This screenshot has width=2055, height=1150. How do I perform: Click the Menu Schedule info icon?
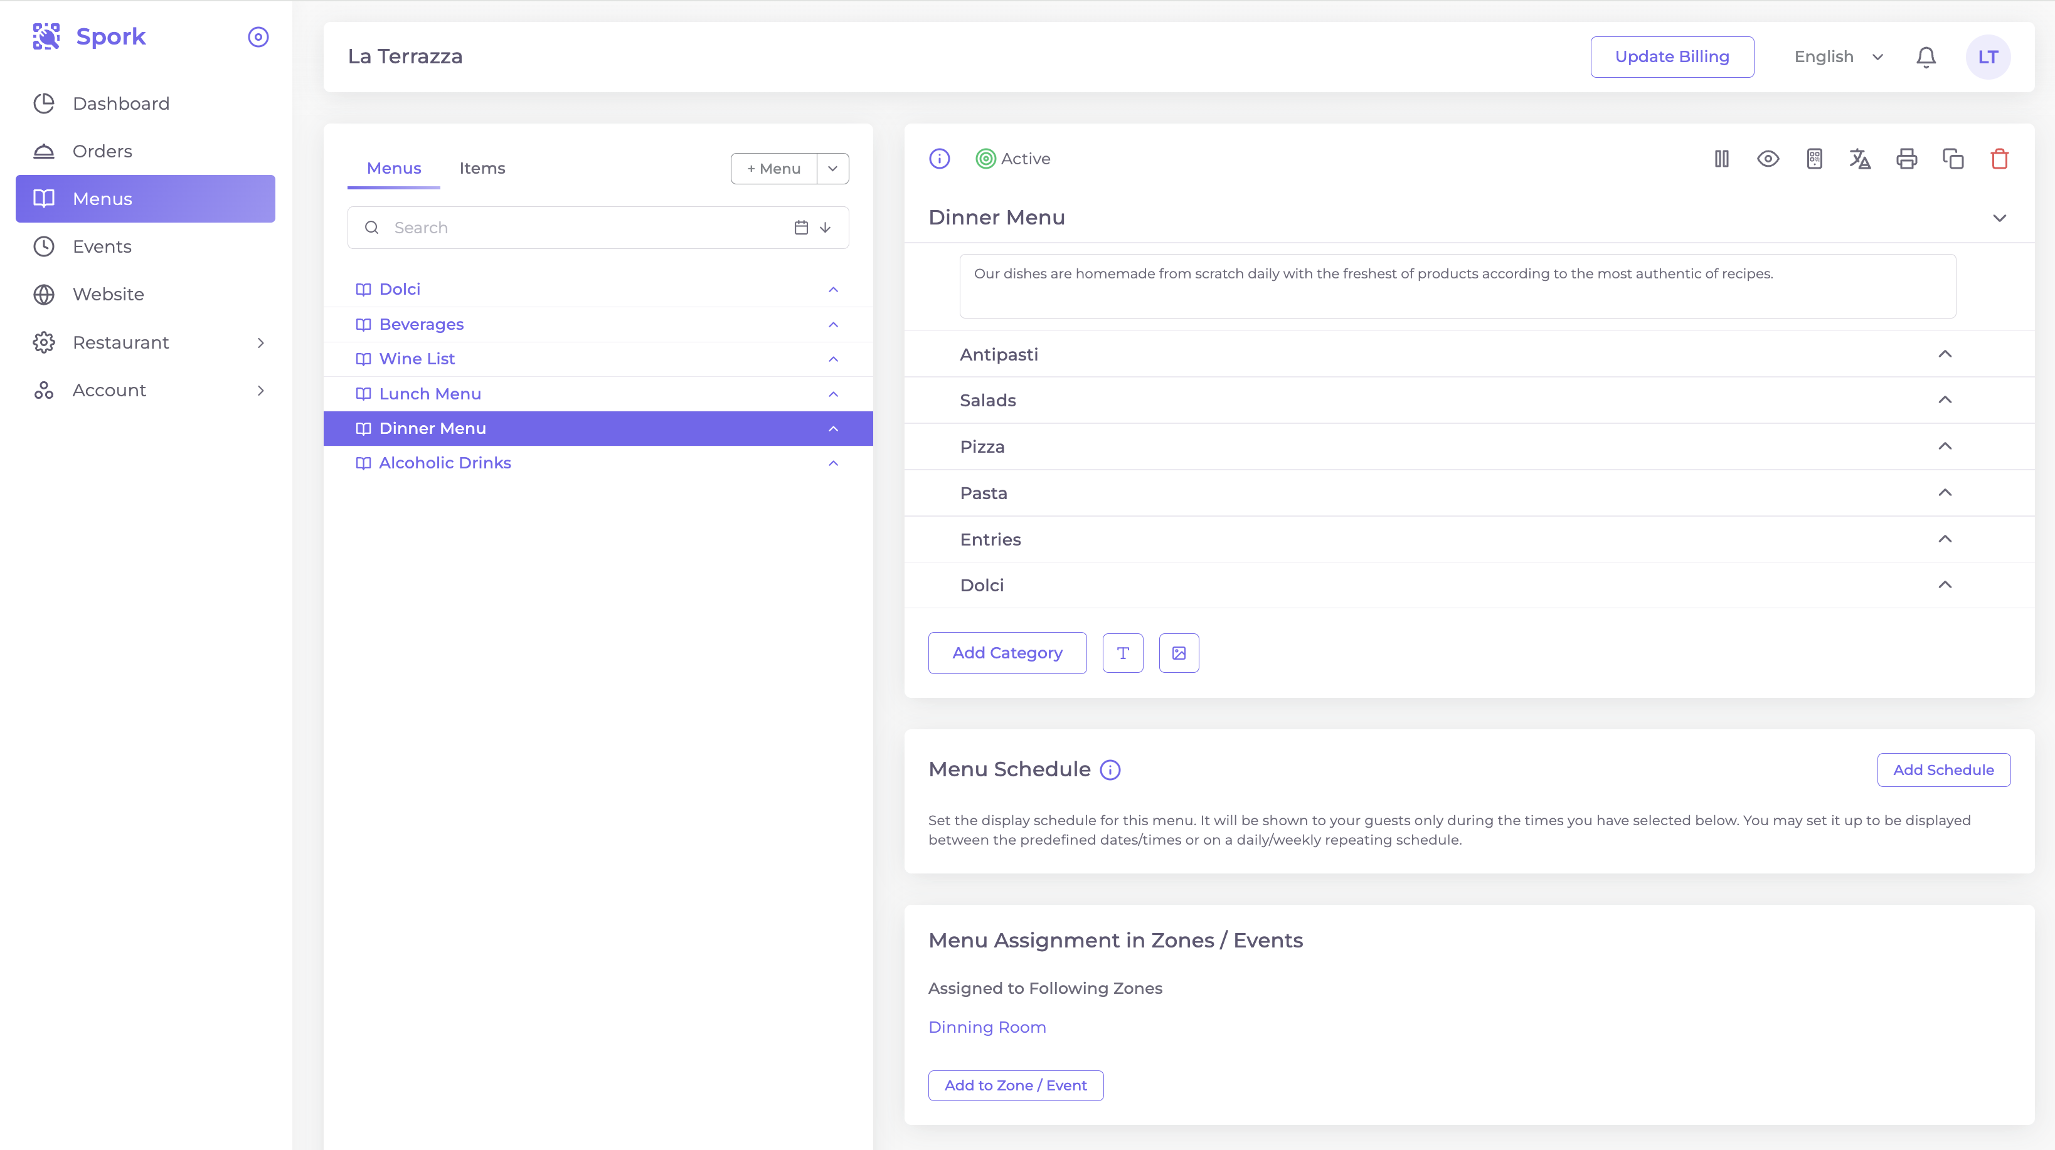pyautogui.click(x=1110, y=769)
